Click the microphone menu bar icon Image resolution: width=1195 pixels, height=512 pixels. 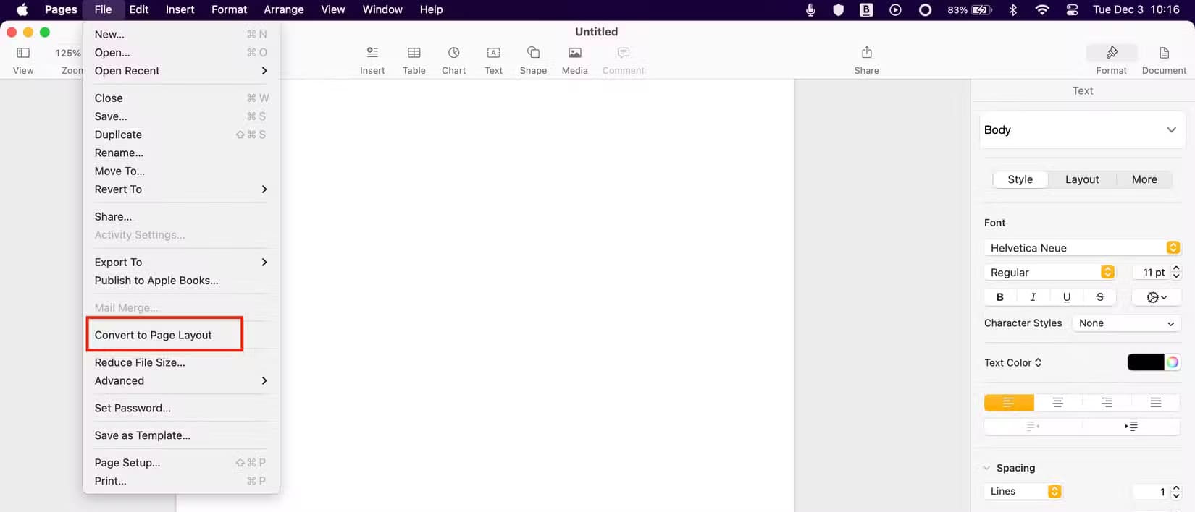810,9
